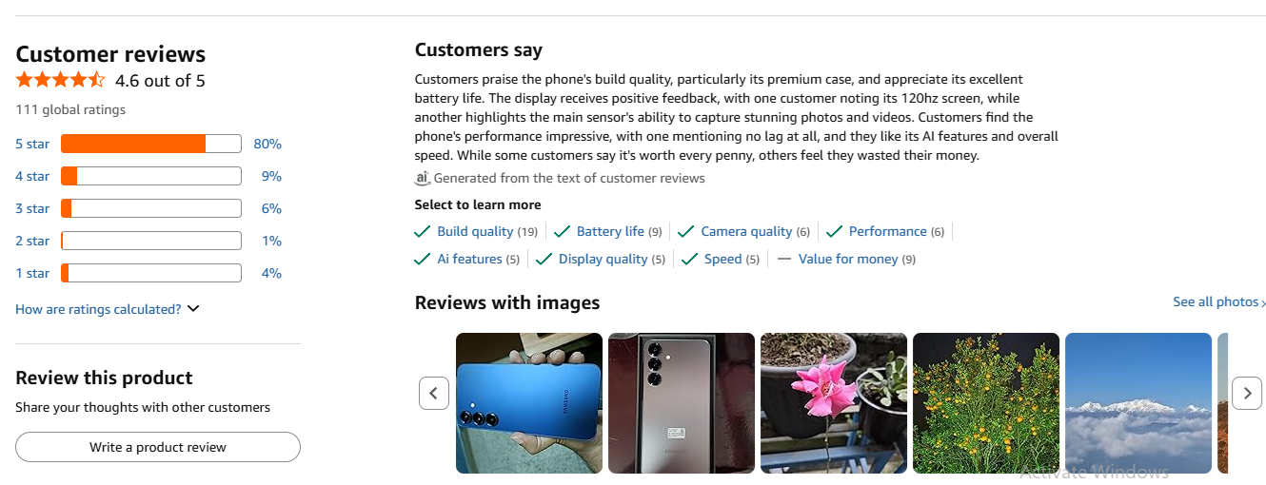
Task: Click the 1 star percentage link
Action: 271,273
